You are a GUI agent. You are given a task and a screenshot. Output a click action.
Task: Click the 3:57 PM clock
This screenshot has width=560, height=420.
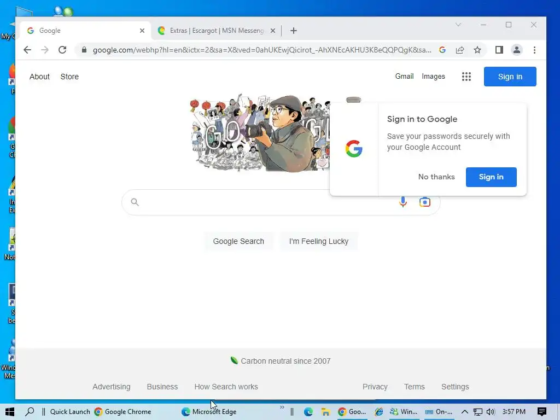click(514, 412)
